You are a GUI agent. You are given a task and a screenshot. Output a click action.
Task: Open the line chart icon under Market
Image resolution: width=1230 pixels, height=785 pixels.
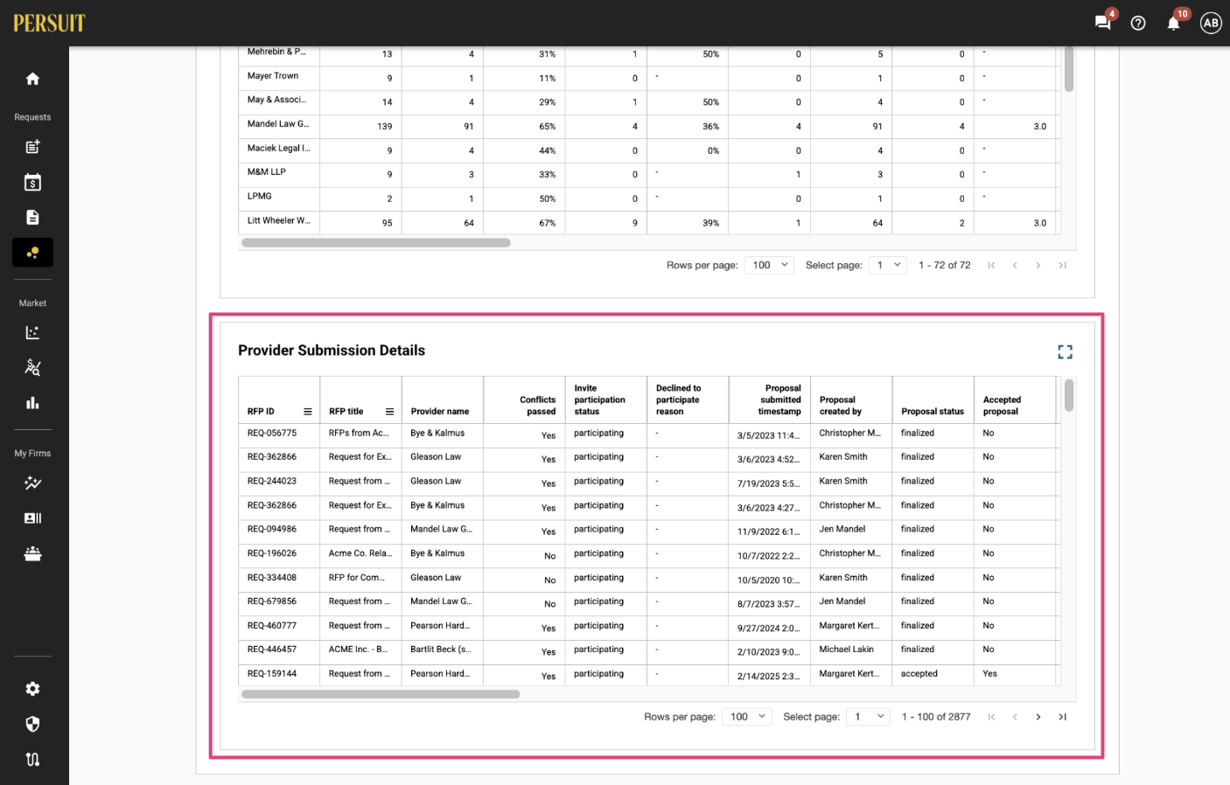pos(32,332)
